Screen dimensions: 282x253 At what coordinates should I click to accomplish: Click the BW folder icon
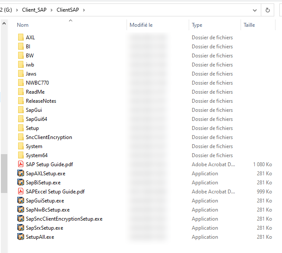[21, 56]
